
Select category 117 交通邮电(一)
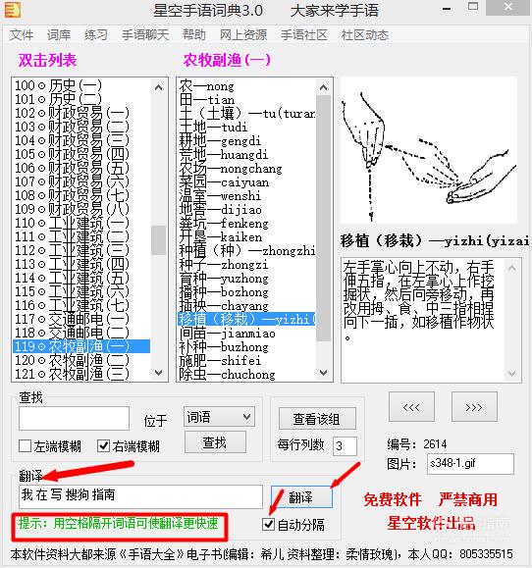(81, 319)
